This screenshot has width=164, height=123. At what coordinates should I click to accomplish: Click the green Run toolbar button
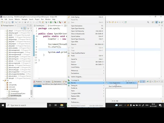tap(51, 22)
